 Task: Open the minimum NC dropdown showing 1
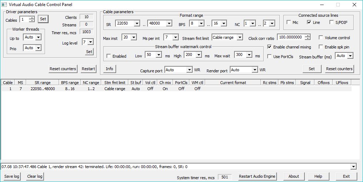tap(253, 23)
